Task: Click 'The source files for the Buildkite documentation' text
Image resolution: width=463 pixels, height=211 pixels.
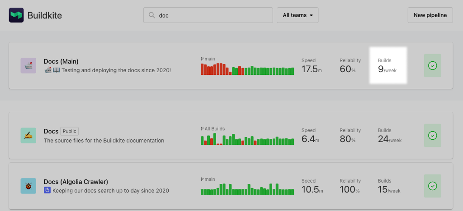Action: pos(104,140)
